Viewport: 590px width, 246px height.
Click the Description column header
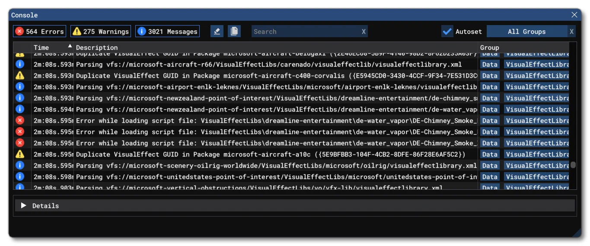(x=97, y=48)
